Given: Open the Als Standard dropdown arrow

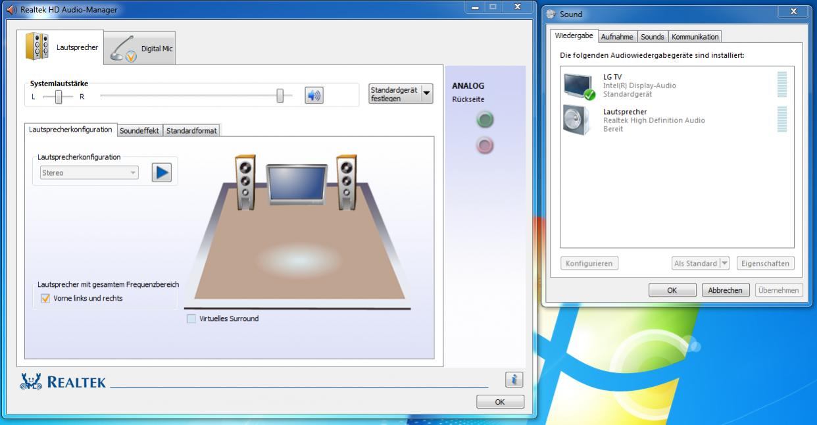Looking at the screenshot, I should 725,263.
